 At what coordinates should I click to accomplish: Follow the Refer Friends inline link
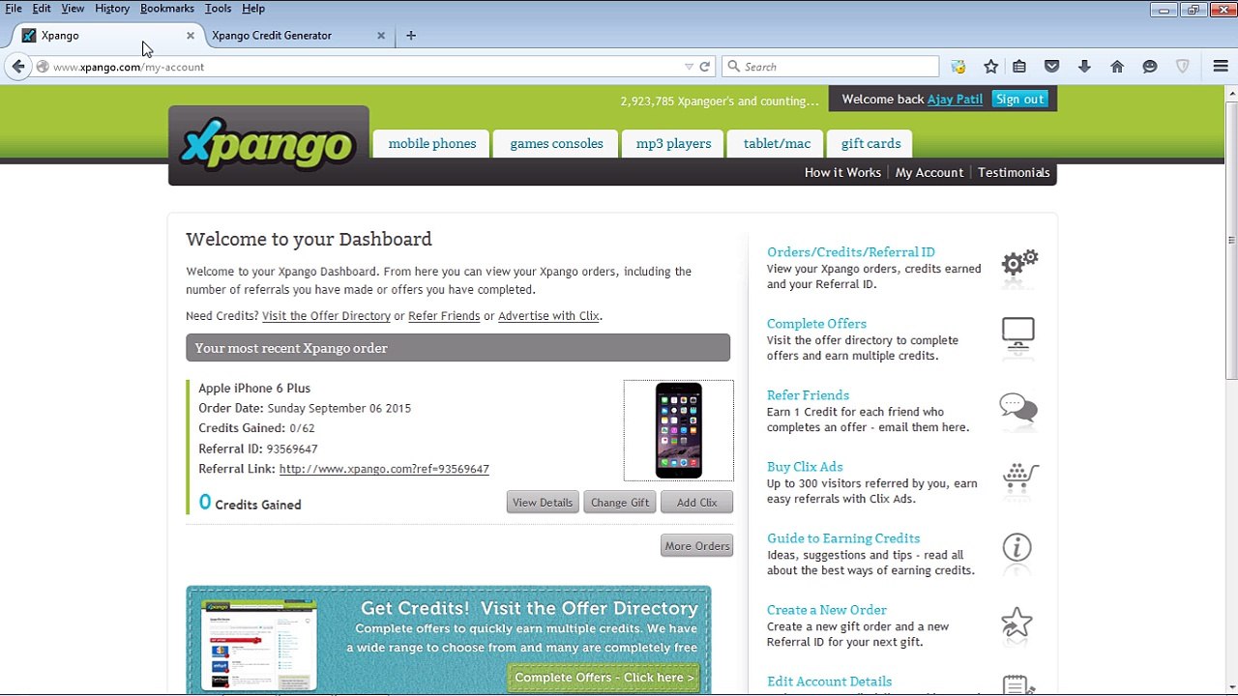click(444, 316)
